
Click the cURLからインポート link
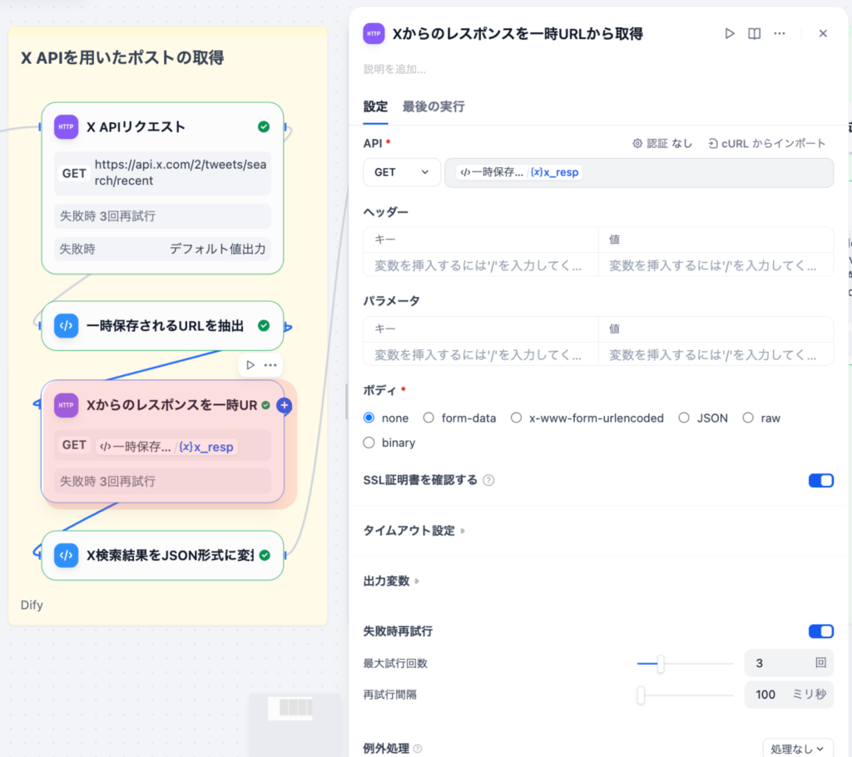[767, 142]
